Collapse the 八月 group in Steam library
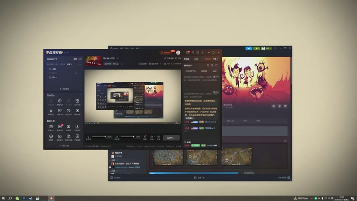 click(x=110, y=171)
